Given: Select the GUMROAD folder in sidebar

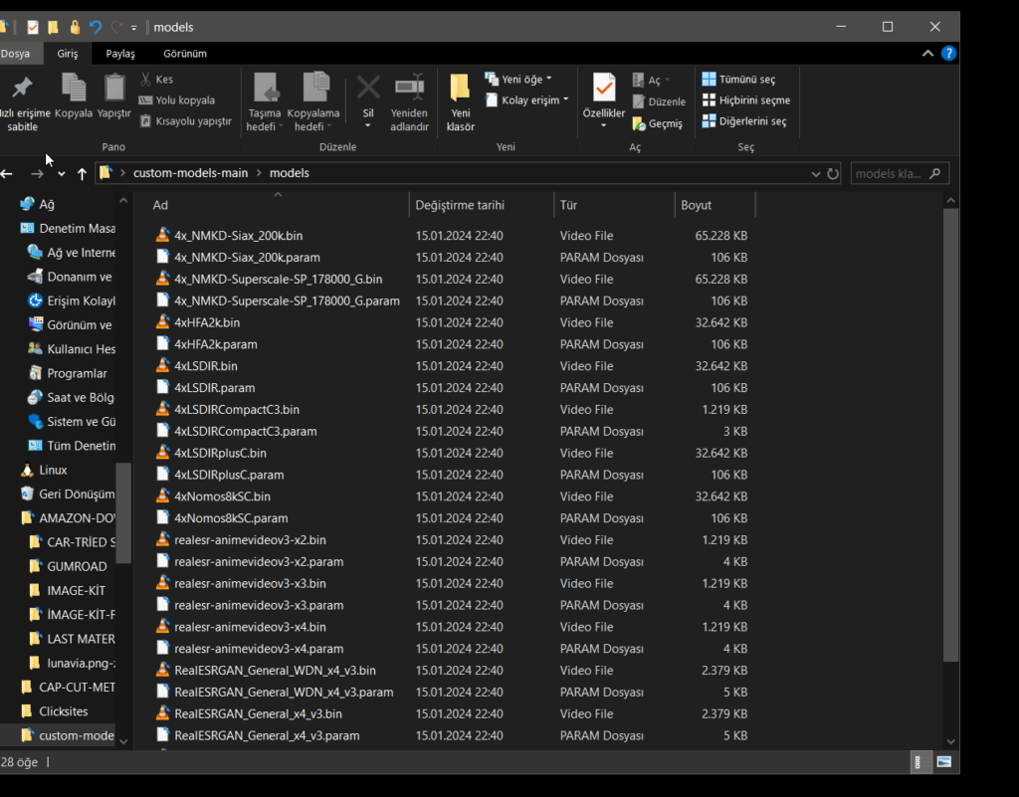Looking at the screenshot, I should click(77, 566).
